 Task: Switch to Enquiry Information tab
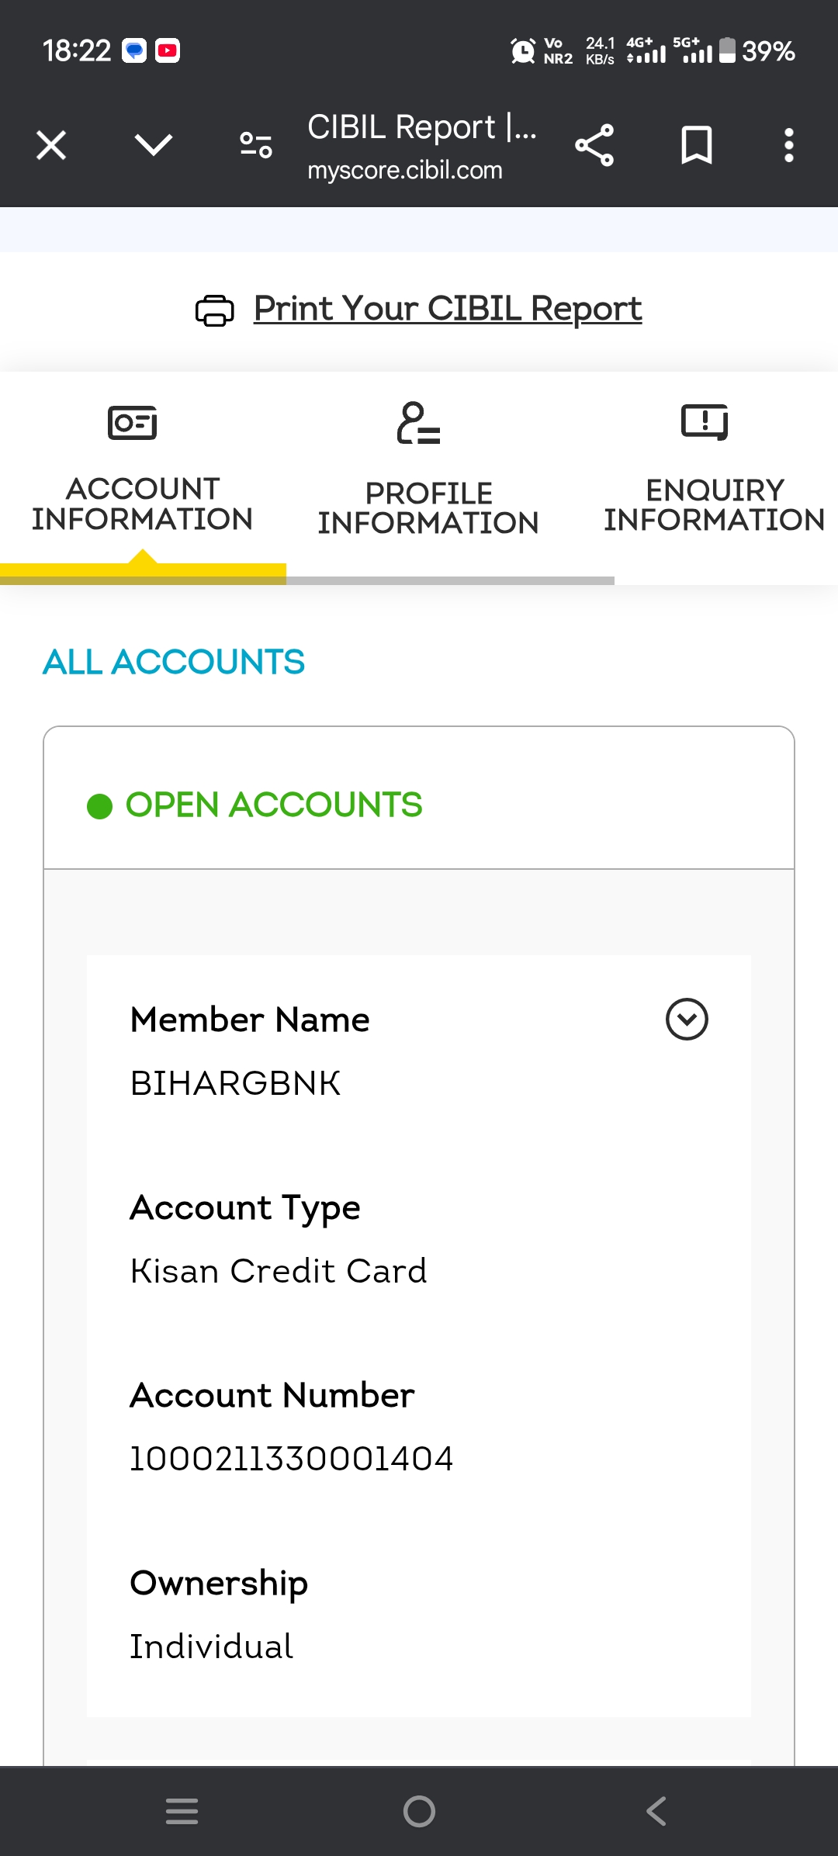tap(714, 505)
